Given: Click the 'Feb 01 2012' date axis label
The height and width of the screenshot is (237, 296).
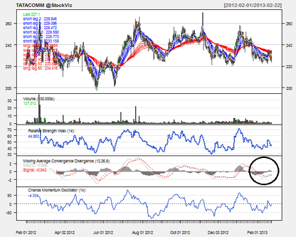Looking at the screenshot, I should tap(26, 233).
